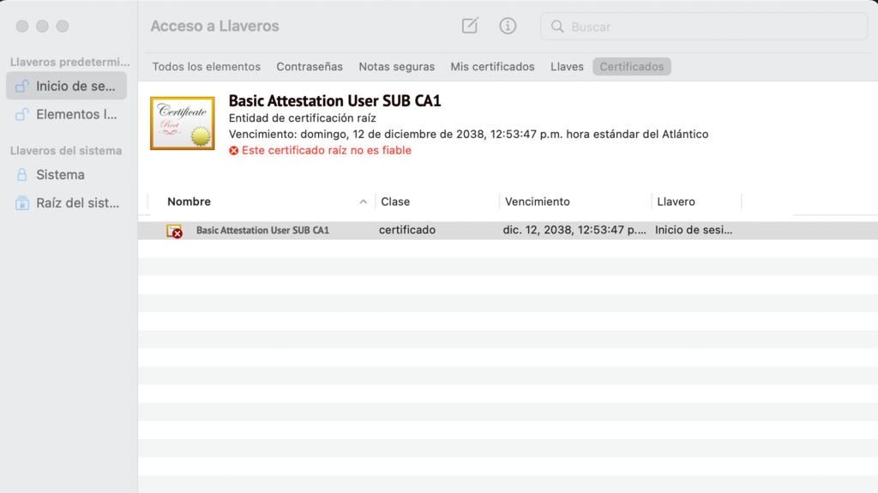Select the Certificados tab
Viewport: 878px width, 493px height.
(x=632, y=67)
